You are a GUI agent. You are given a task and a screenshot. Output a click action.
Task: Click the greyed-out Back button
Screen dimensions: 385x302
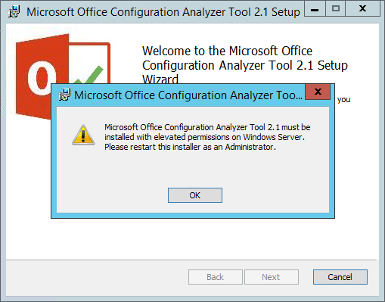click(x=216, y=277)
